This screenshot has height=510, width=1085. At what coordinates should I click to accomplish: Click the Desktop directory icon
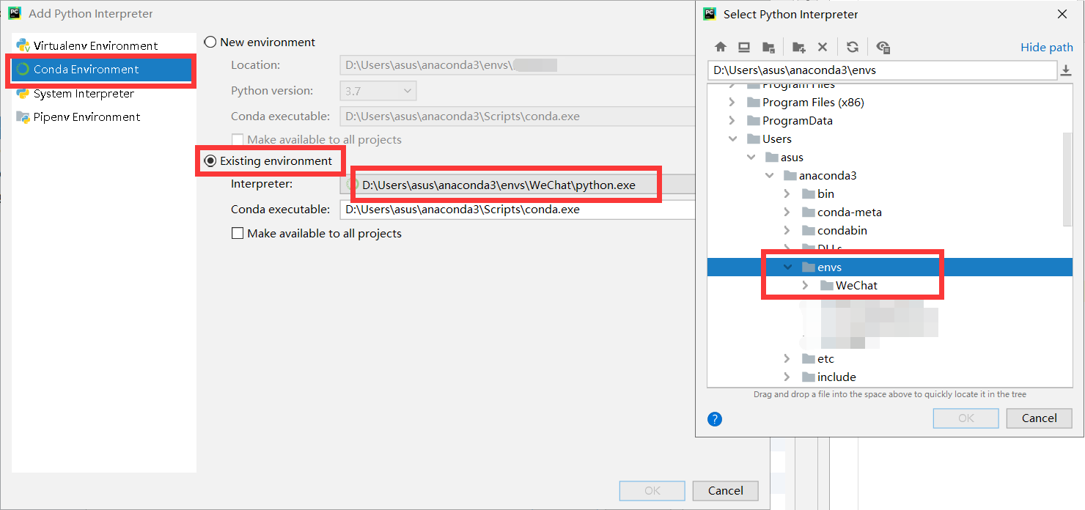[x=743, y=46]
